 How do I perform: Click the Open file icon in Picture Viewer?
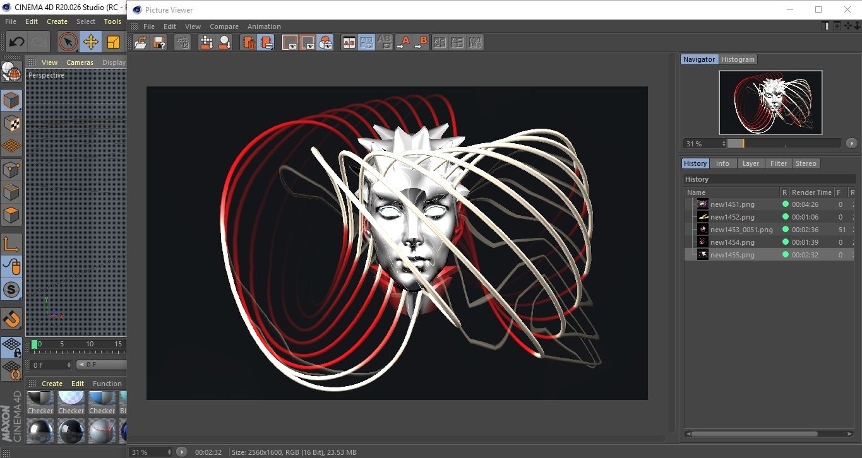(x=141, y=42)
